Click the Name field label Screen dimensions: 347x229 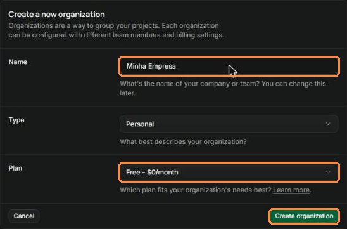coord(18,62)
